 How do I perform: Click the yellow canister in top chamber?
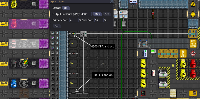click(x=14, y=4)
